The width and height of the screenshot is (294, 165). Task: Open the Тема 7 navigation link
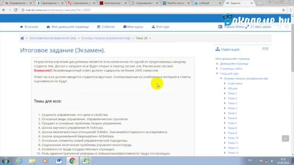[x=232, y=123]
